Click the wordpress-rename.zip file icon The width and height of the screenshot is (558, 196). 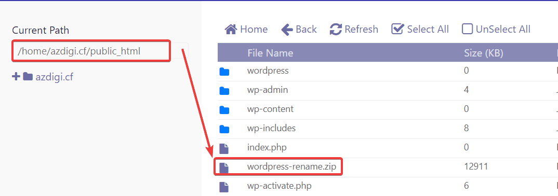224,167
